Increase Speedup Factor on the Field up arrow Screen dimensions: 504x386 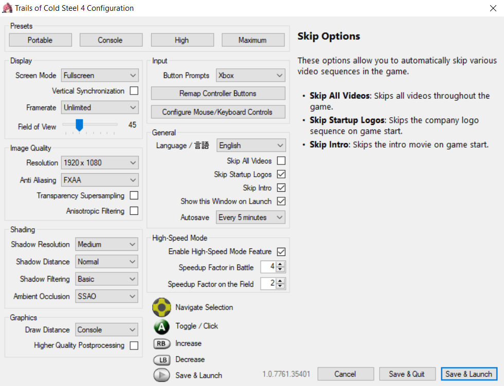tap(280, 281)
